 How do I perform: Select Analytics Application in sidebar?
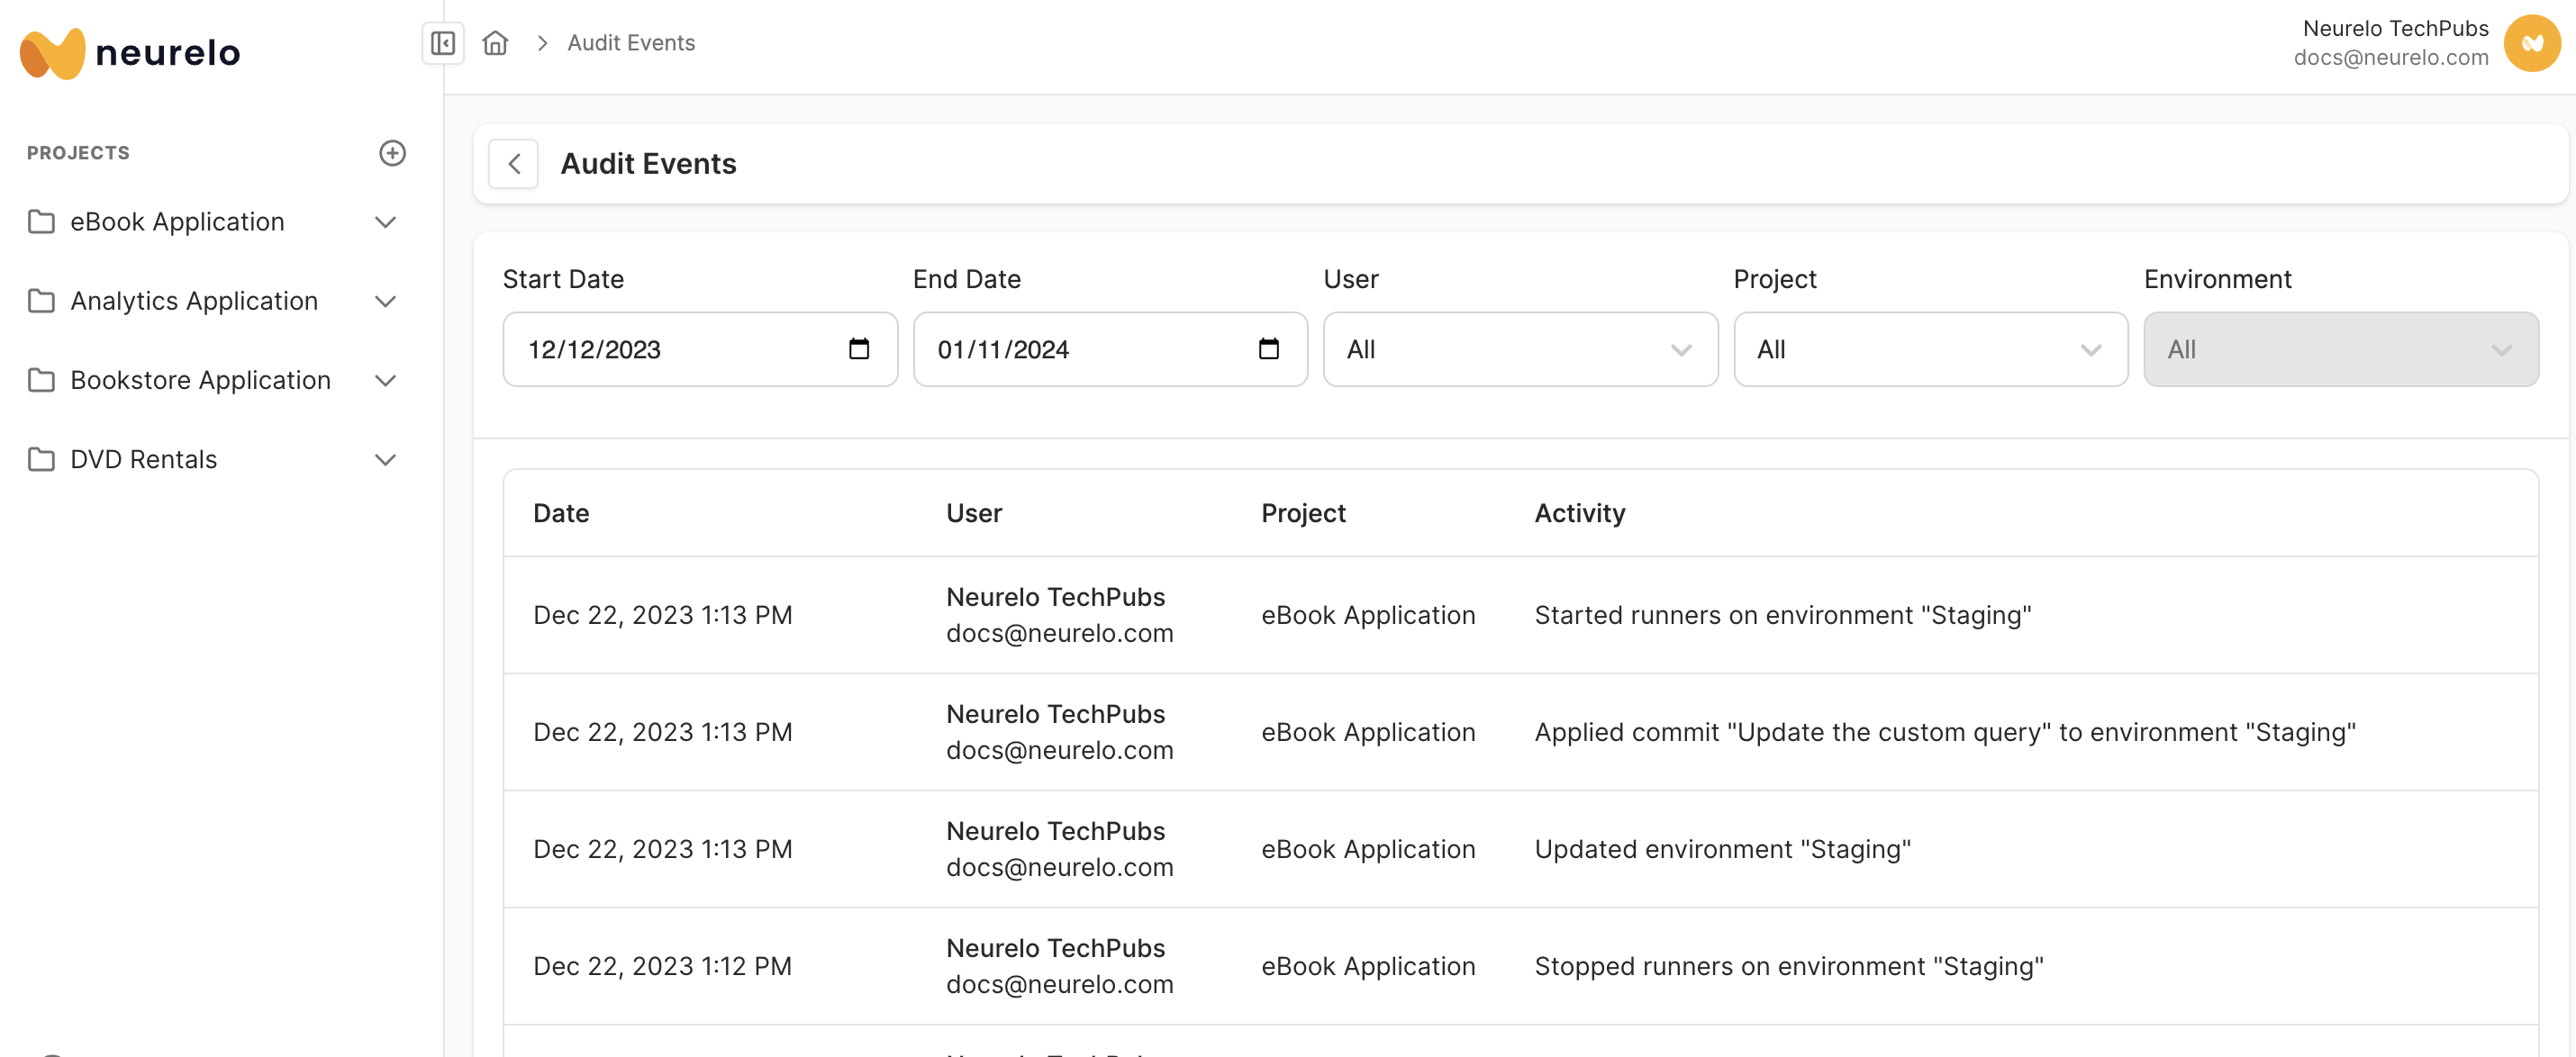point(194,301)
